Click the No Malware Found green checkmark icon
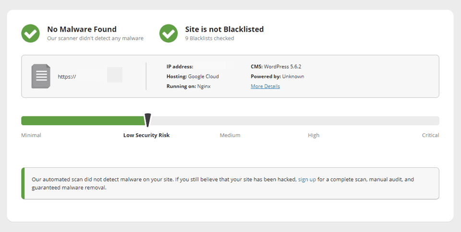 [x=30, y=33]
